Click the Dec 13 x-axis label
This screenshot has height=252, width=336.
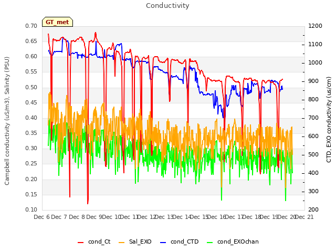tap(164, 217)
